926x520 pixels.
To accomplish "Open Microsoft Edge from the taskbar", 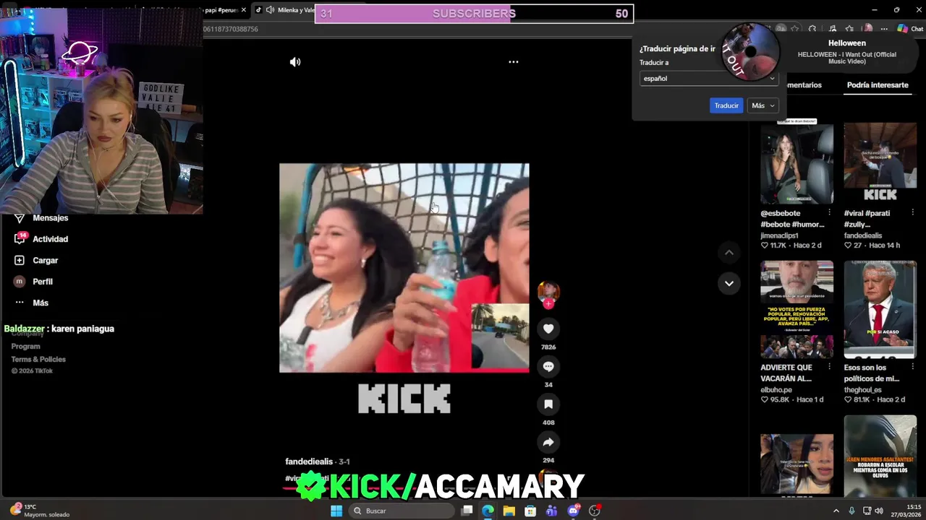I will [488, 511].
